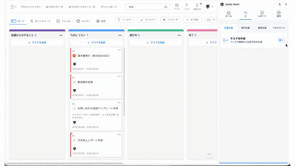
Task: Open options menu on task #4 card
Action: (119, 50)
